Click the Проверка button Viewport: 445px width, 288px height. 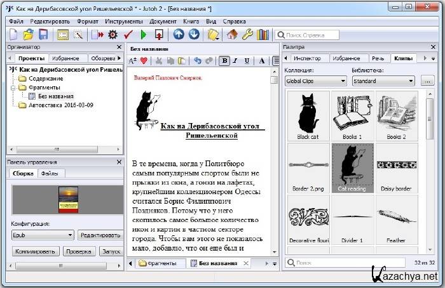click(x=79, y=251)
